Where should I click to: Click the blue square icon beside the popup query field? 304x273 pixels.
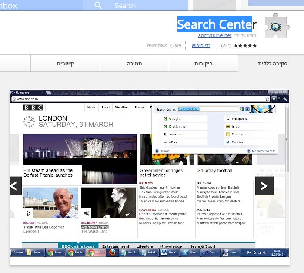coord(247,109)
